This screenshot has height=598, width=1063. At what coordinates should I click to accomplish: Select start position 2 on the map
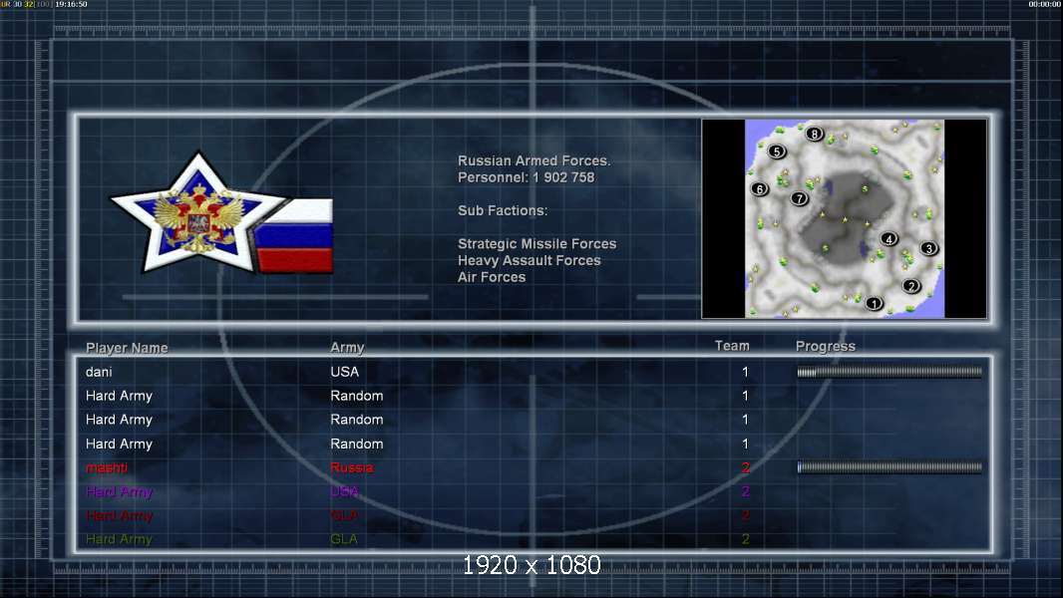pyautogui.click(x=911, y=286)
